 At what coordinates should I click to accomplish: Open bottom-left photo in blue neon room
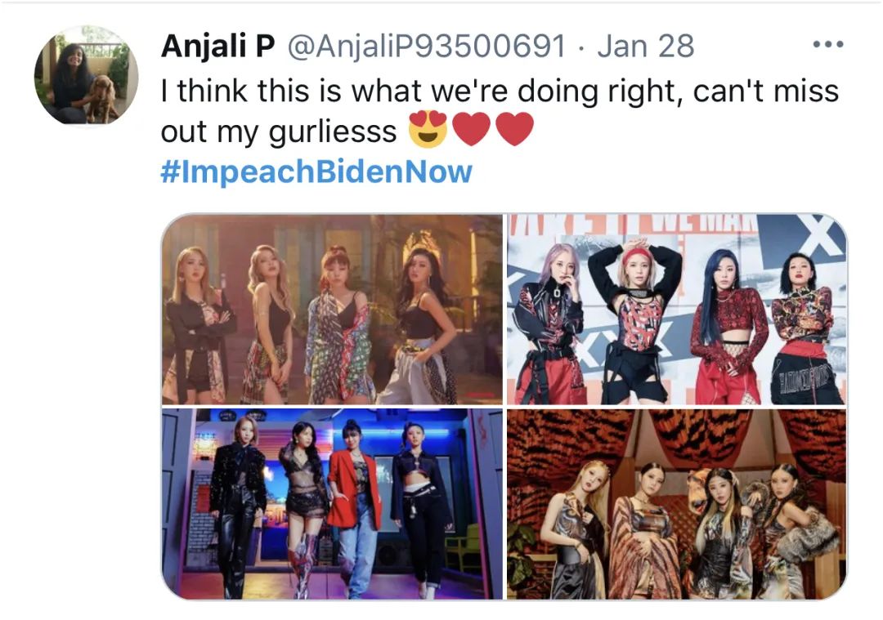click(332, 504)
